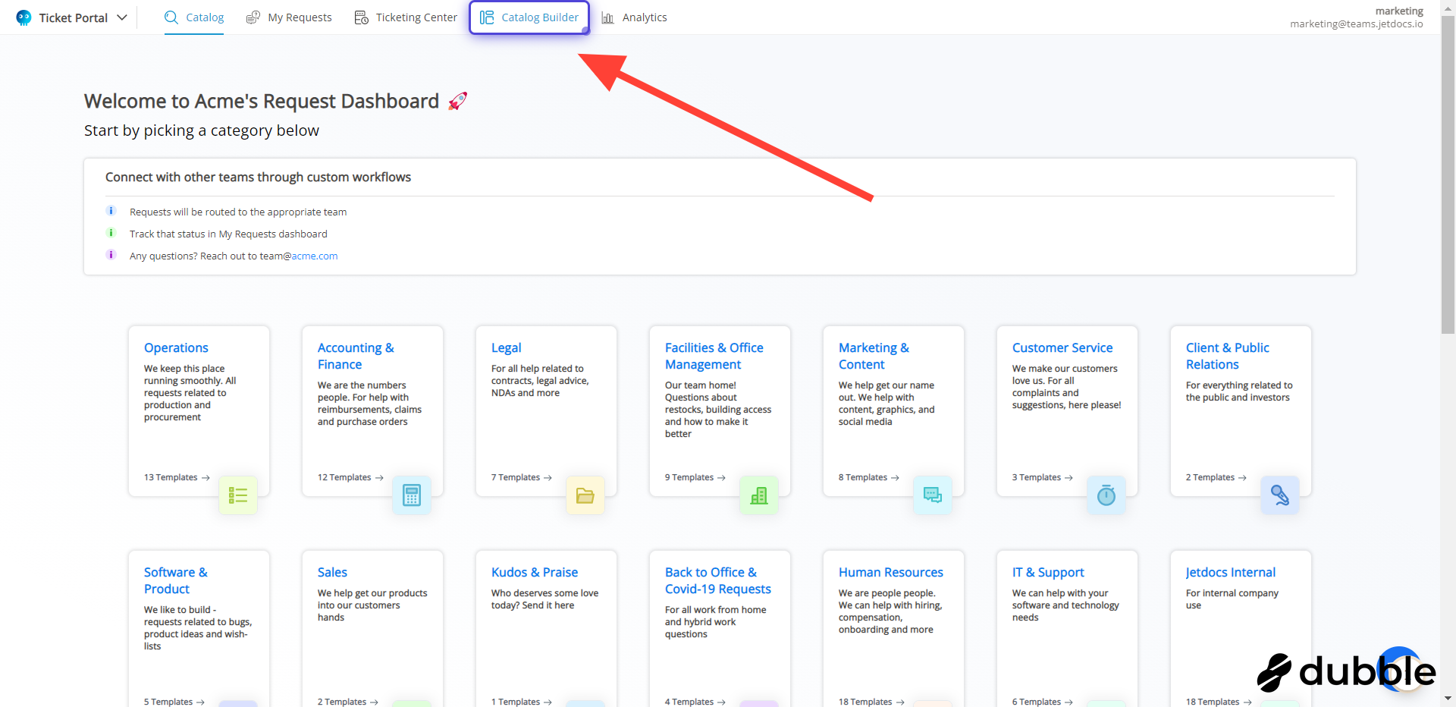View 12 Templates in Accounting & Finance
The image size is (1456, 707).
(x=350, y=477)
